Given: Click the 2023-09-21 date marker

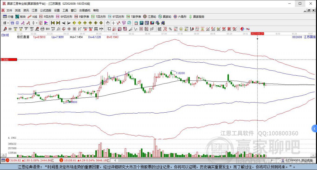Looking at the screenshot, I should point(257,34).
